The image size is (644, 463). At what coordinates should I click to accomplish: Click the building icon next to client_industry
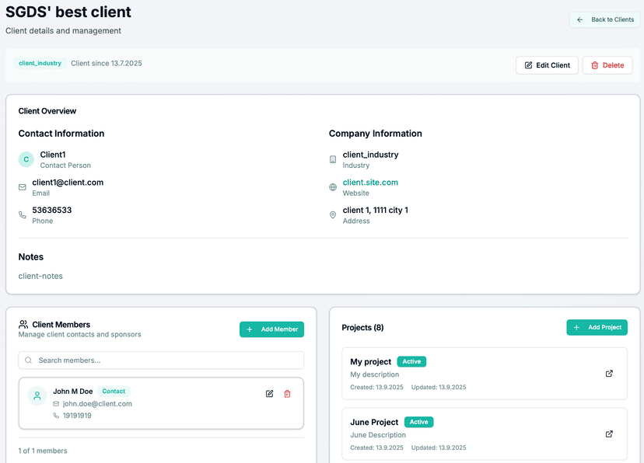[x=333, y=158]
